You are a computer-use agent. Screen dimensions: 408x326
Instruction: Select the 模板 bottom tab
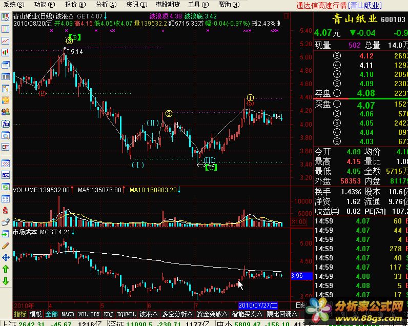[36, 314]
